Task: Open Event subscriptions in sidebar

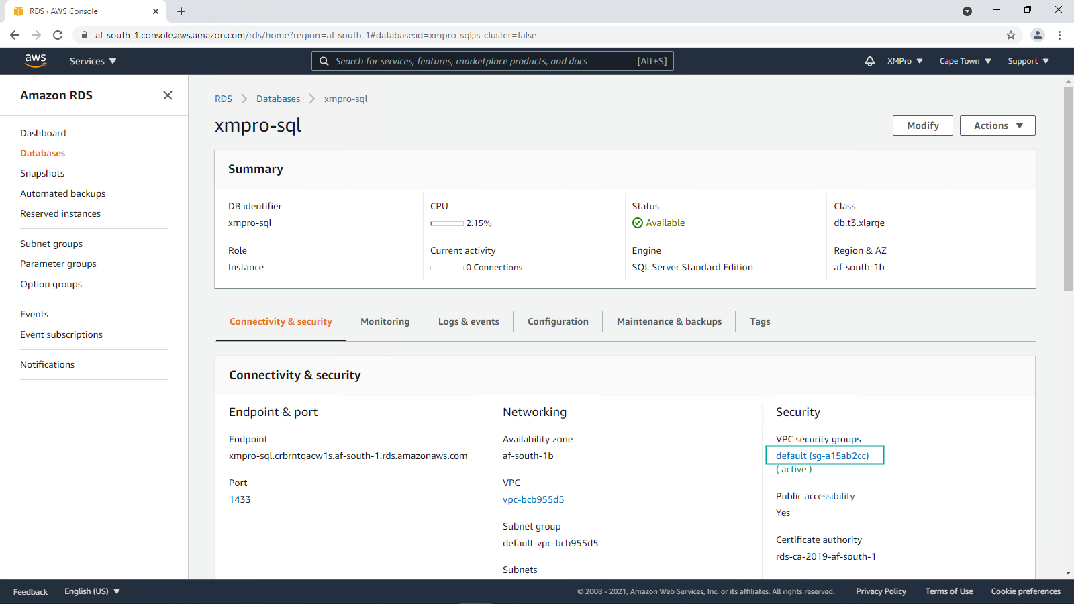Action: [x=61, y=334]
